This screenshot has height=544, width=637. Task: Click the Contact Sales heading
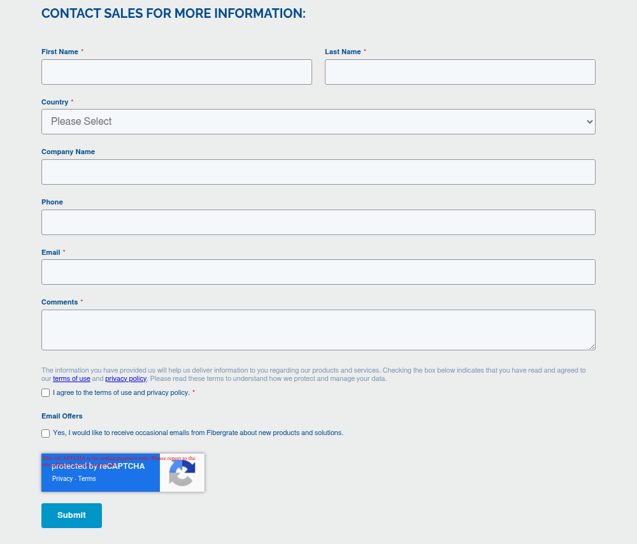pos(173,13)
